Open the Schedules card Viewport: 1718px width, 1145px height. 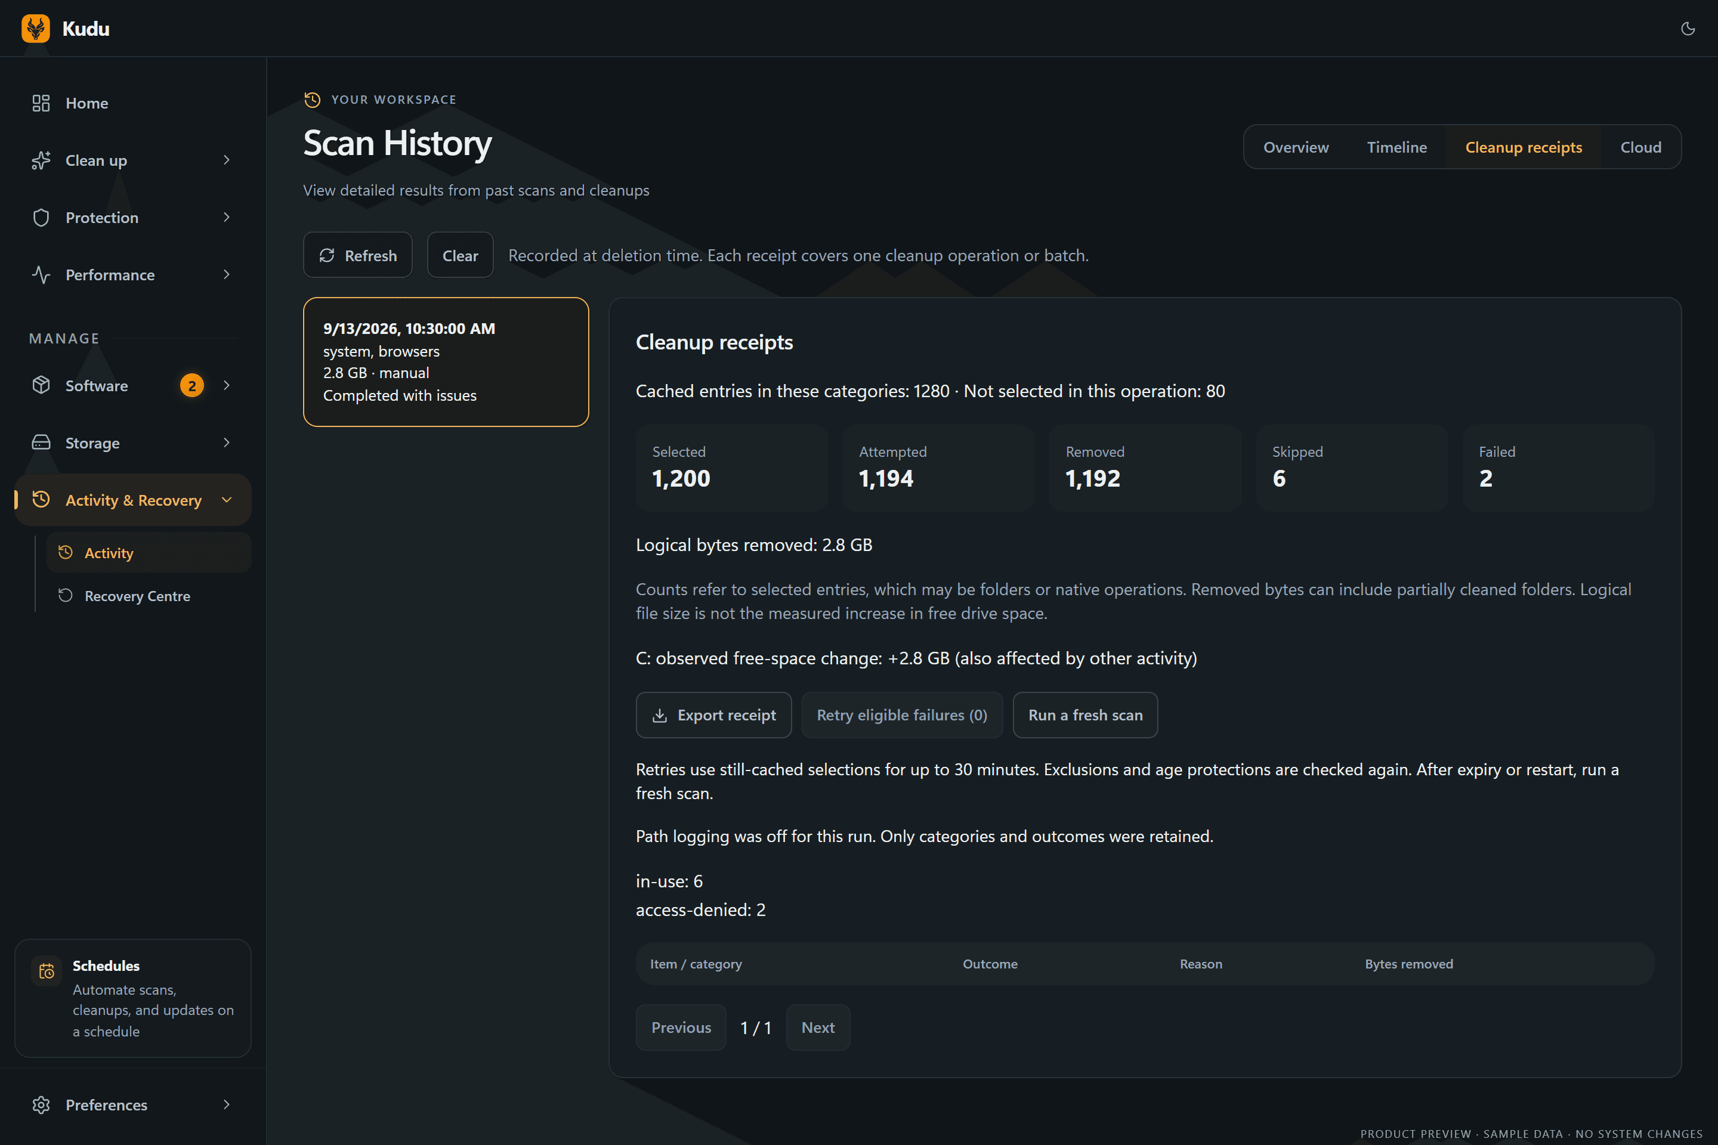tap(133, 998)
